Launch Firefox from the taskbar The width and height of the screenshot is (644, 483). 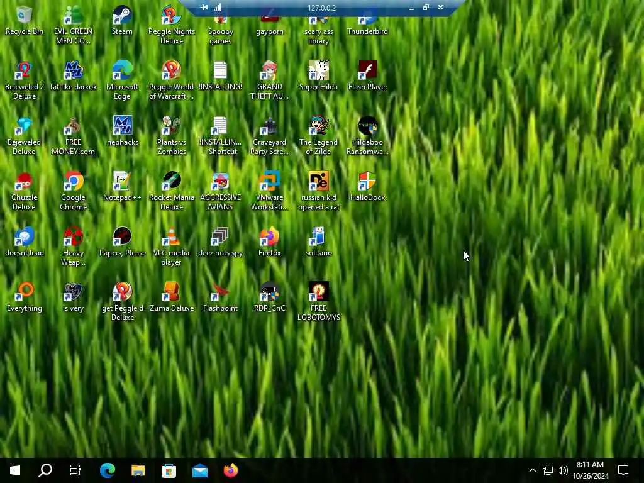coord(230,470)
